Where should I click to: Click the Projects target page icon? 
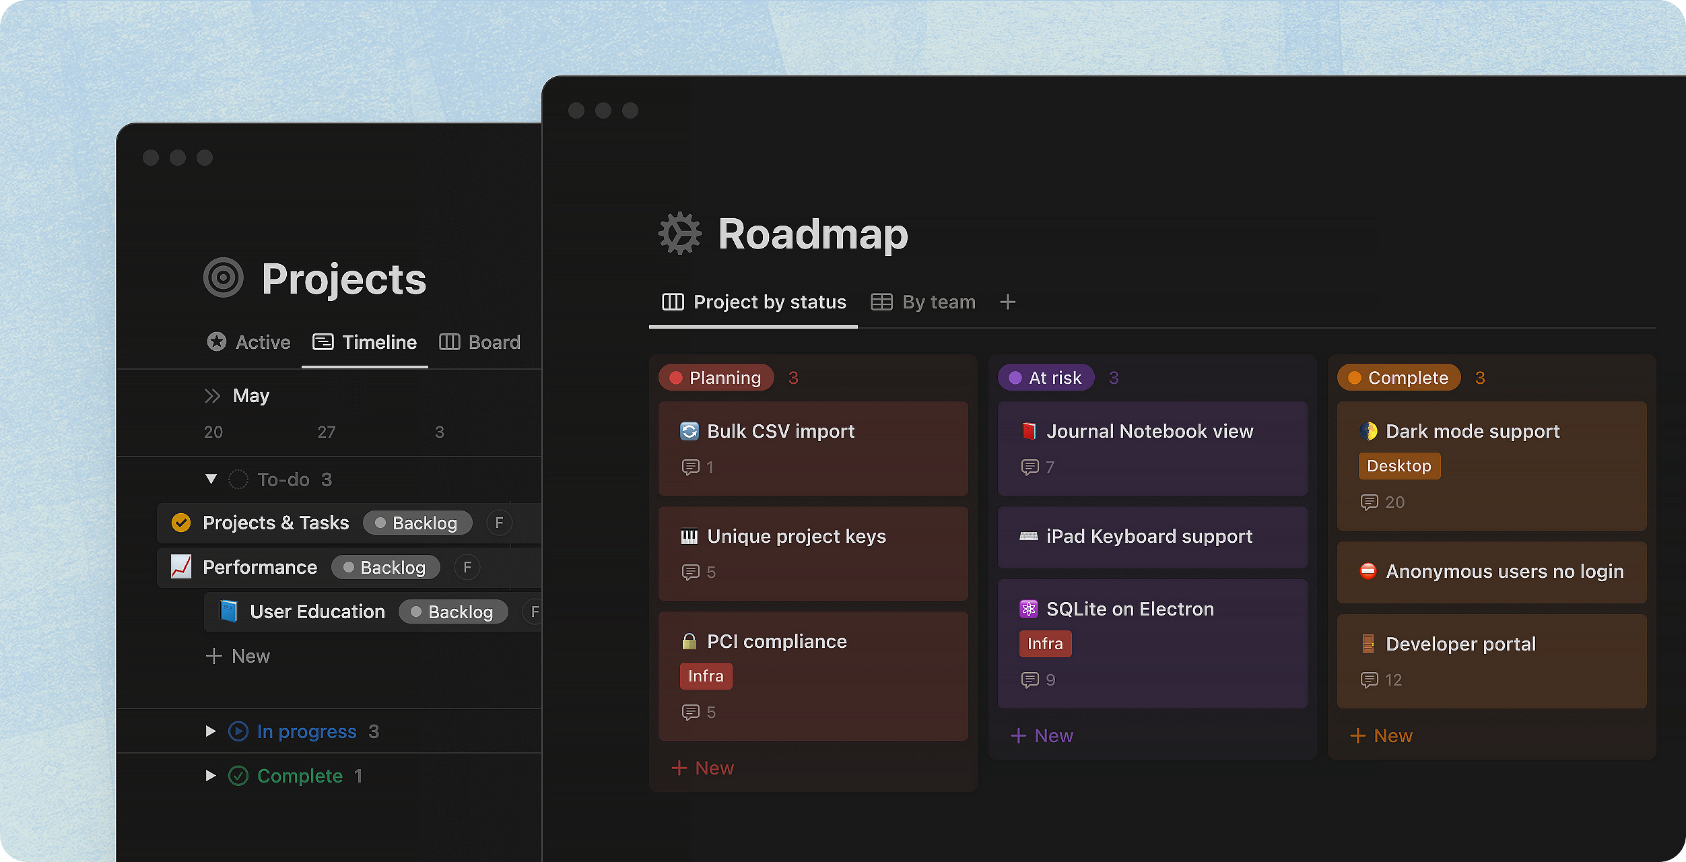click(224, 277)
